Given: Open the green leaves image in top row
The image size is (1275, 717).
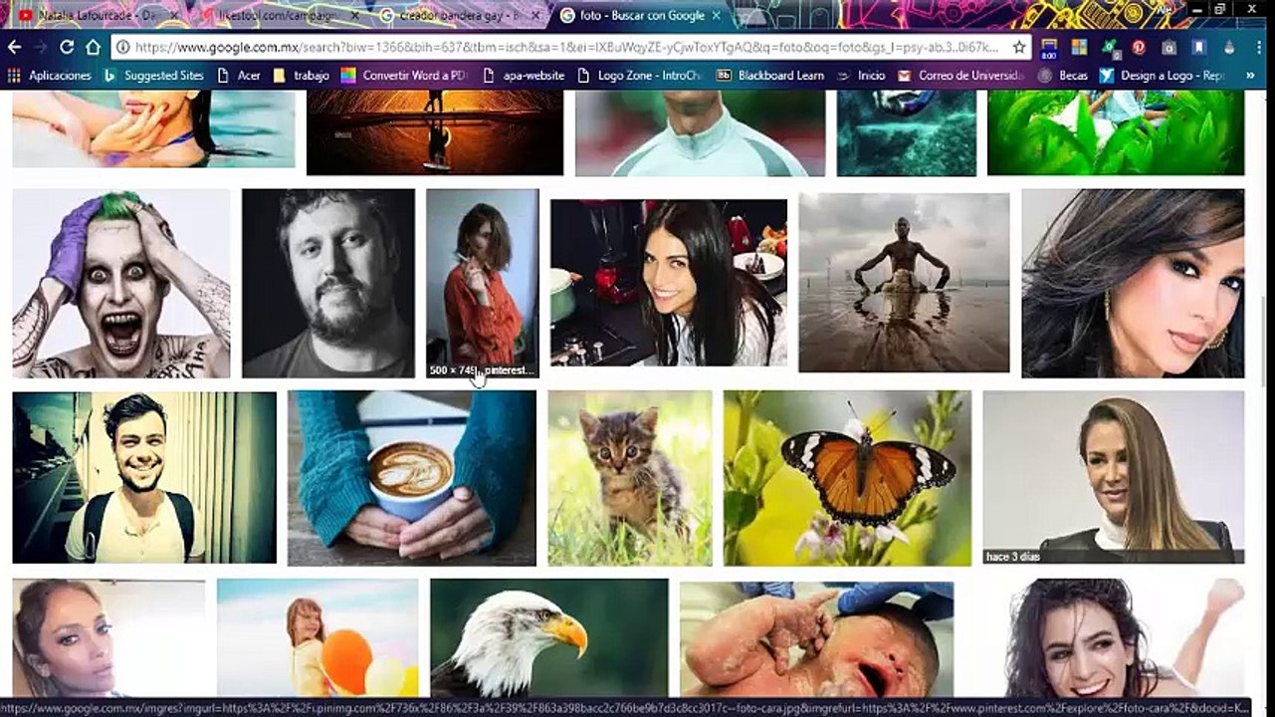Looking at the screenshot, I should click(x=1116, y=132).
